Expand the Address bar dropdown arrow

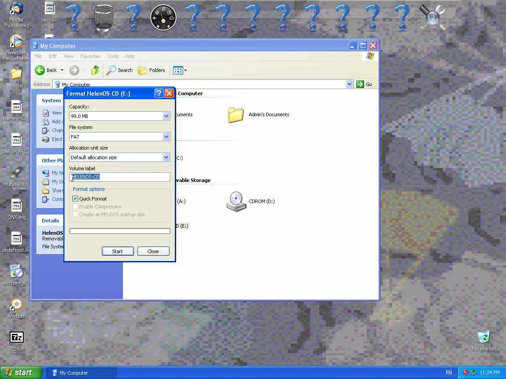(349, 84)
